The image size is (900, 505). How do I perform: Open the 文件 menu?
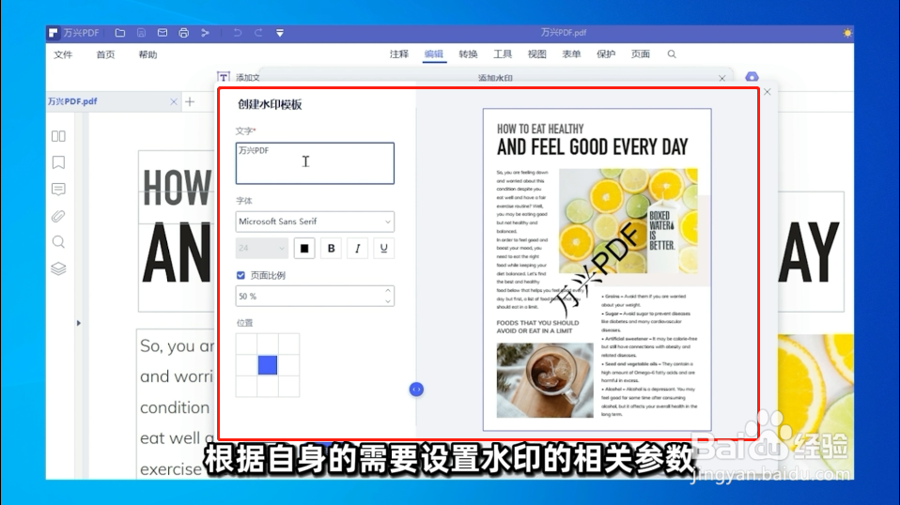click(x=63, y=54)
